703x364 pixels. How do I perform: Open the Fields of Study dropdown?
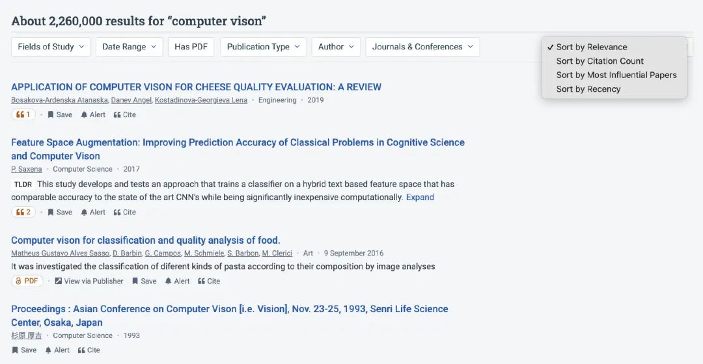pos(51,47)
